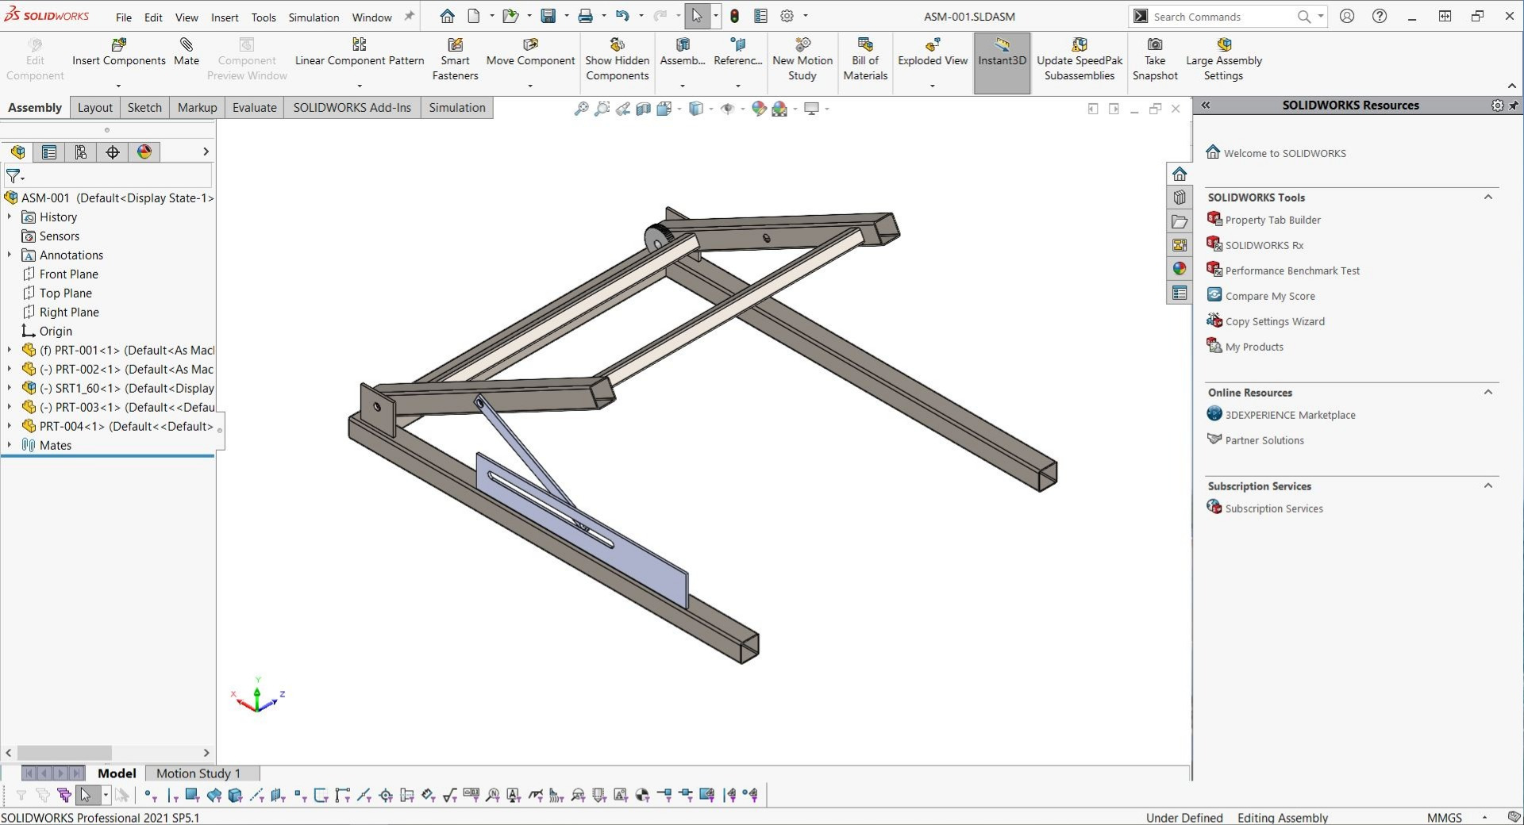Click the Bill of Materials icon
1524x825 pixels.
click(x=865, y=45)
